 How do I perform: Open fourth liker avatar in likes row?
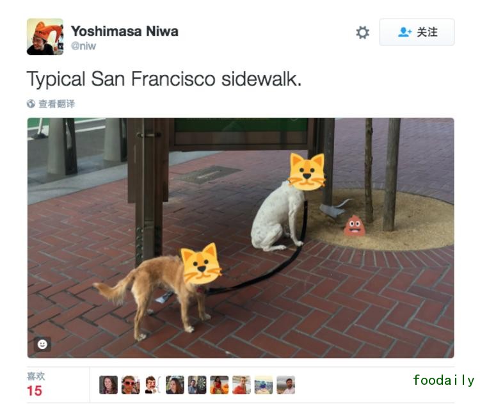175,385
